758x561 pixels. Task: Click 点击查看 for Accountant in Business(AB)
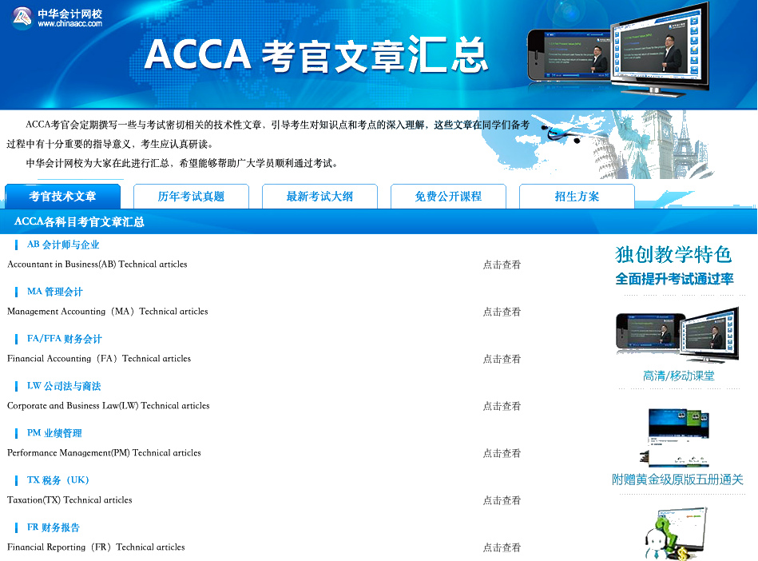[502, 265]
